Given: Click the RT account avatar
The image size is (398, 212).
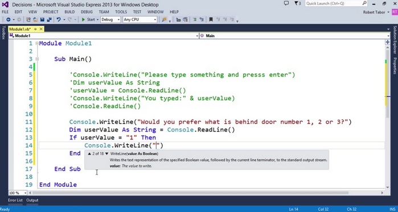Looking at the screenshot, I should [395, 12].
